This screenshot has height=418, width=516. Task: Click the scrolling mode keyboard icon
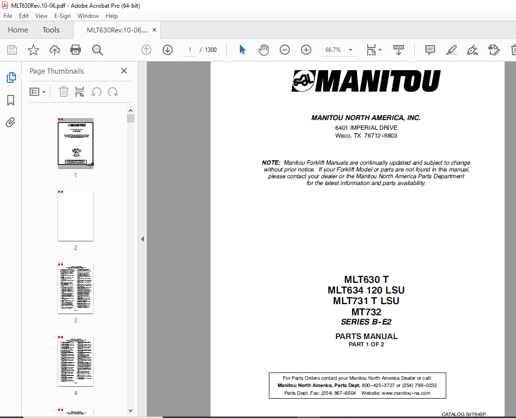pos(399,50)
